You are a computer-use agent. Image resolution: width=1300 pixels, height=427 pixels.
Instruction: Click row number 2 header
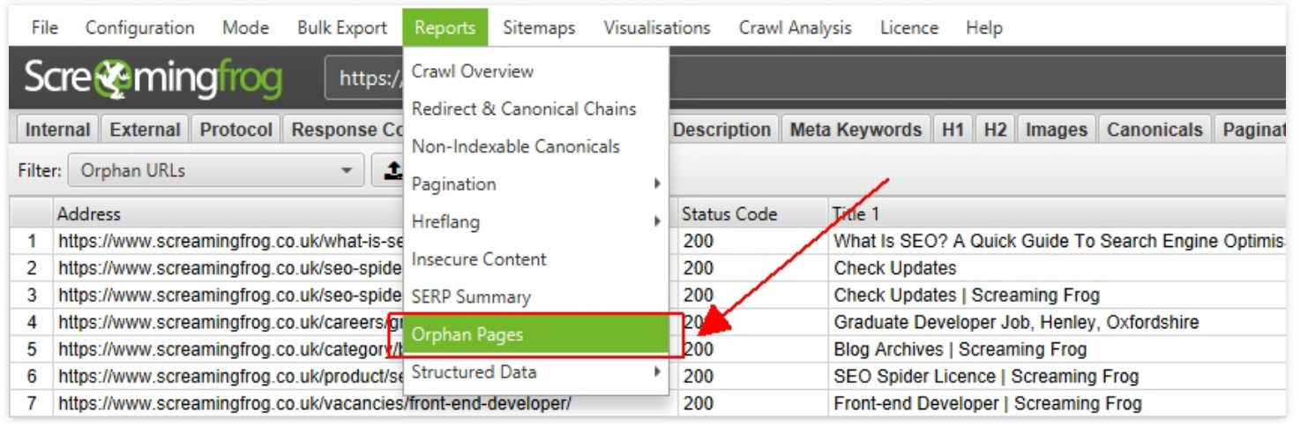click(x=32, y=269)
